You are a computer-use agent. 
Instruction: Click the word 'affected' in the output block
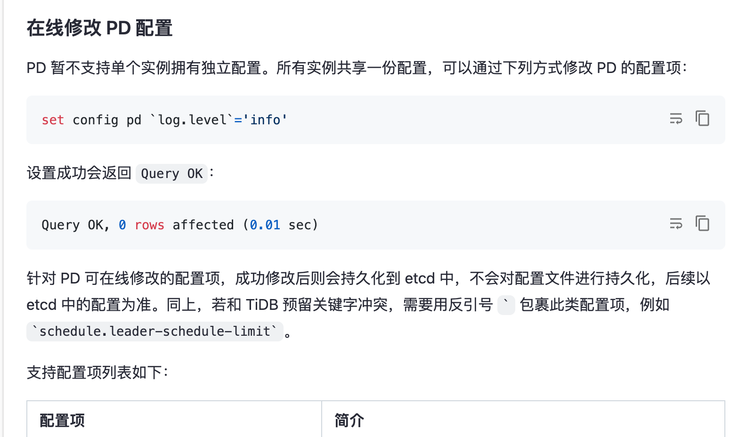203,225
